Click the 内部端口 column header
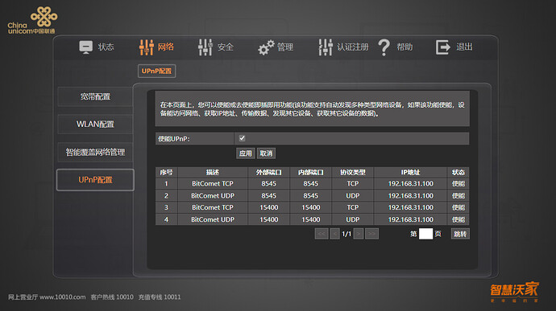Image resolution: width=556 pixels, height=311 pixels. coord(310,172)
